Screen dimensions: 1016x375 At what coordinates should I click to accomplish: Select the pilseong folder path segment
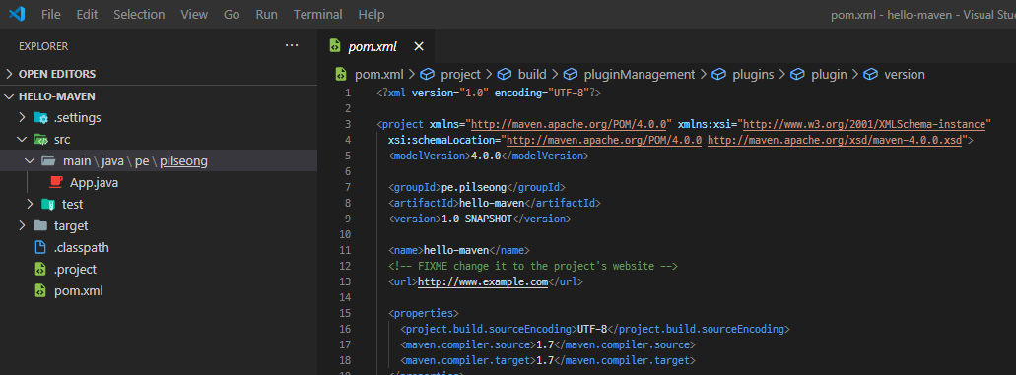[x=183, y=161]
